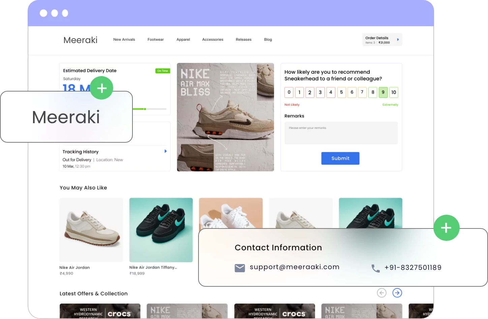Open Nike Air Max Bliss banner
The image size is (488, 319).
tap(225, 117)
